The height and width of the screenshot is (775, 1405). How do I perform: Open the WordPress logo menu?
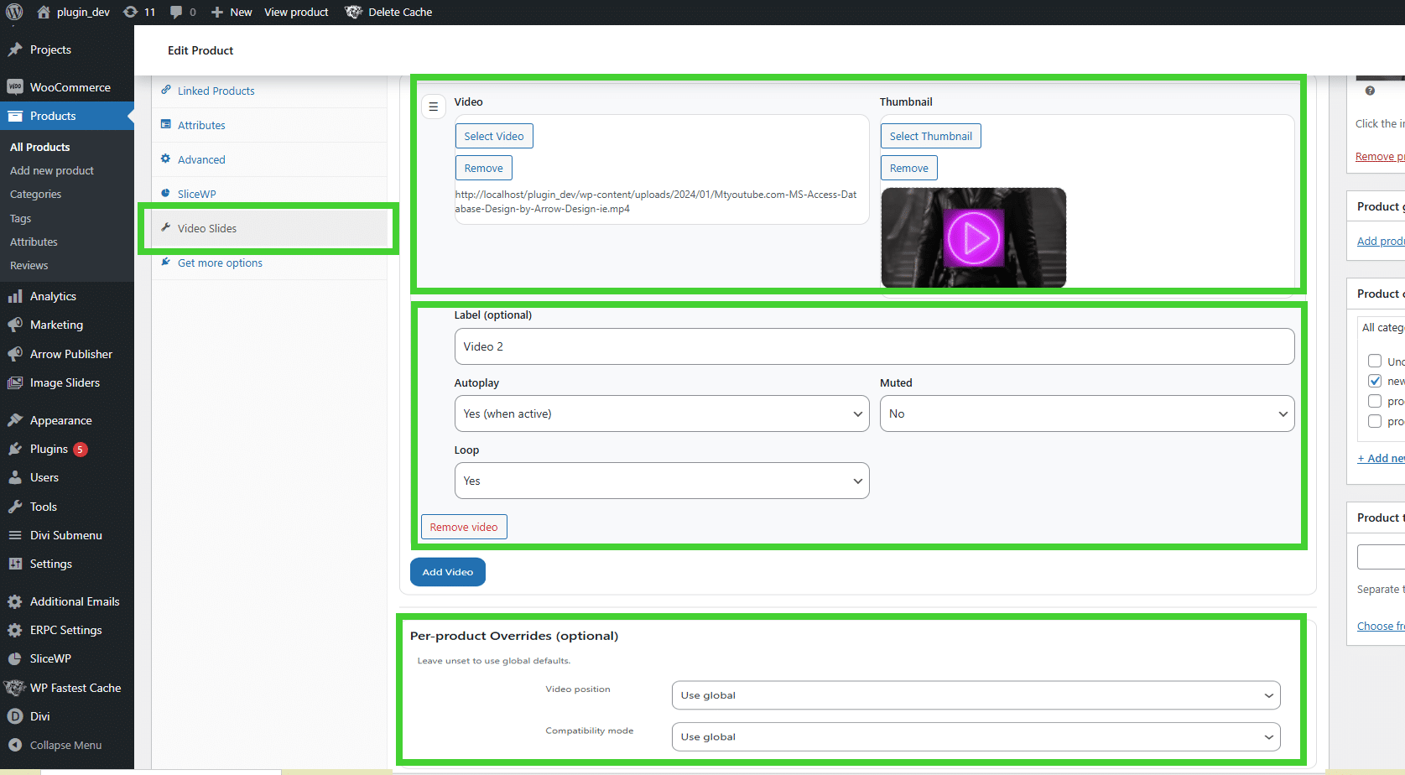(x=13, y=12)
